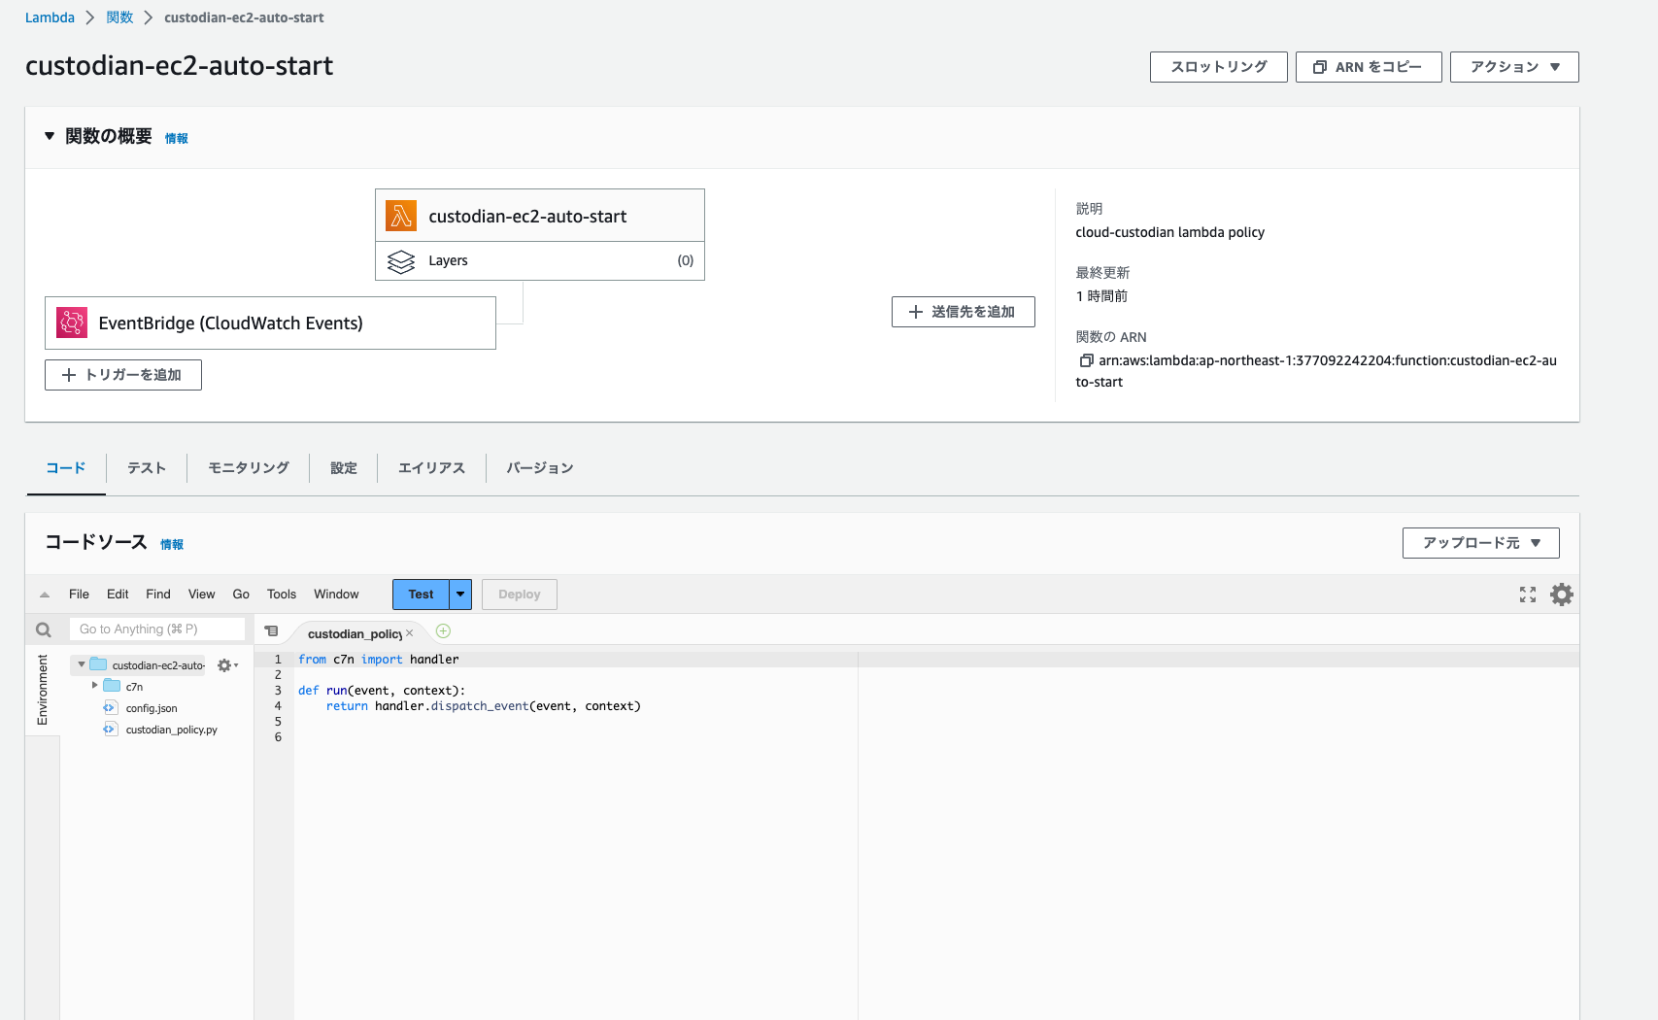Click the orange Lambda function icon
The image size is (1658, 1020).
click(x=401, y=216)
